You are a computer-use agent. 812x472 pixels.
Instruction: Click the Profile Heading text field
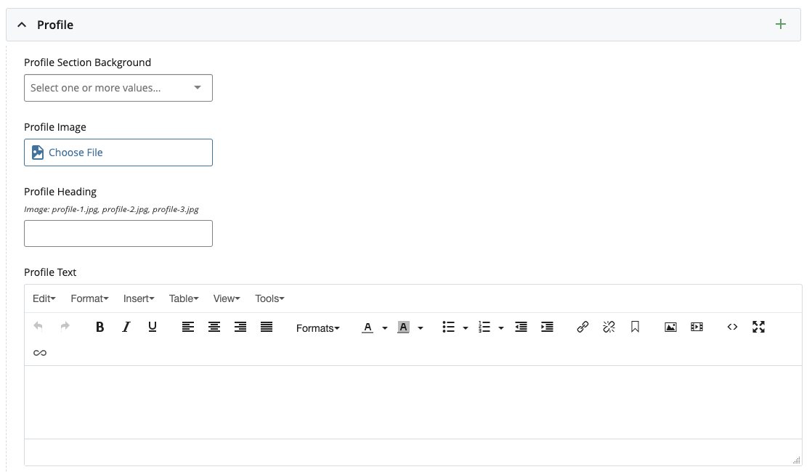[x=118, y=234]
